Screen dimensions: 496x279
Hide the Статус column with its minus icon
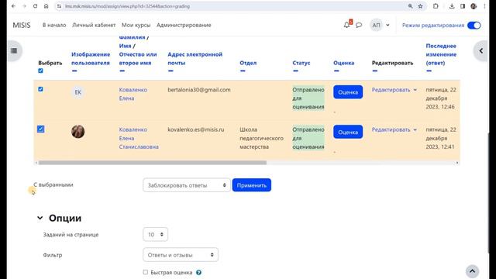[x=295, y=71]
